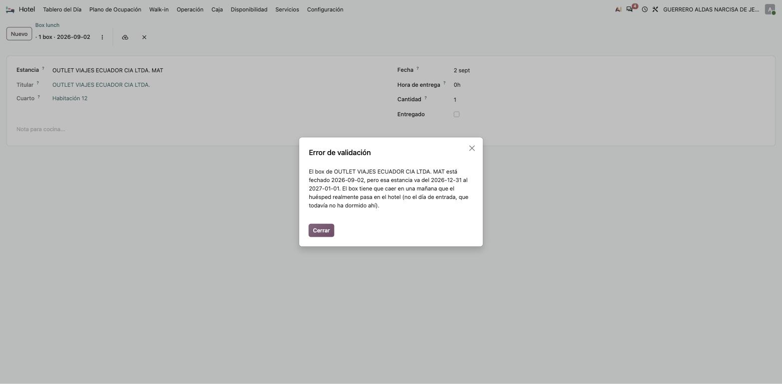Click the help mark next to Hora de entrega
Image resolution: width=782 pixels, height=384 pixels.
[x=444, y=83]
